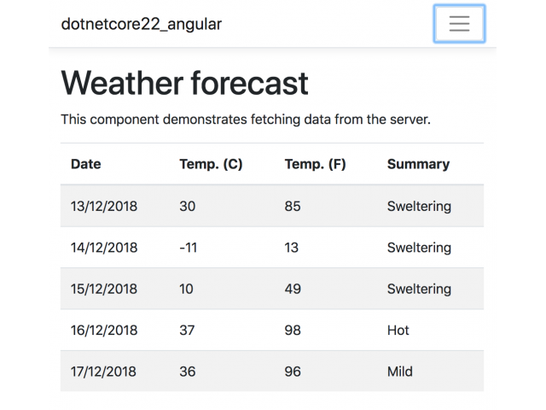This screenshot has width=546, height=410.
Task: Click the Mild summary cell
Action: pyautogui.click(x=400, y=372)
